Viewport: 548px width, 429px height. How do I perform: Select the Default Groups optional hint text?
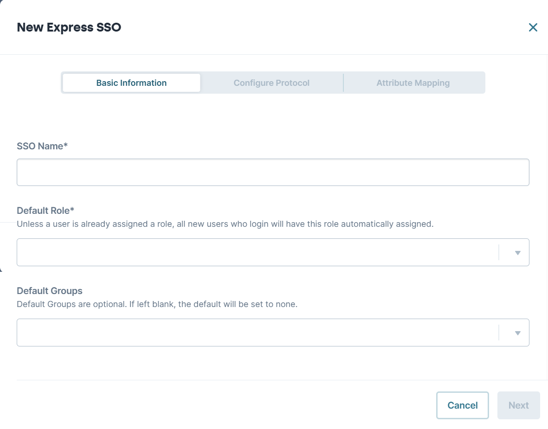click(157, 304)
